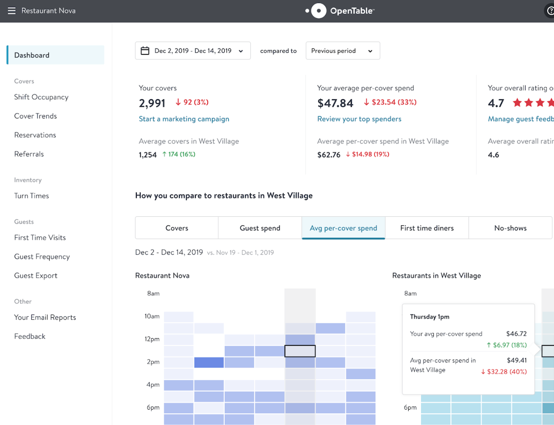
Task: Switch to First time diners tab
Action: point(427,228)
